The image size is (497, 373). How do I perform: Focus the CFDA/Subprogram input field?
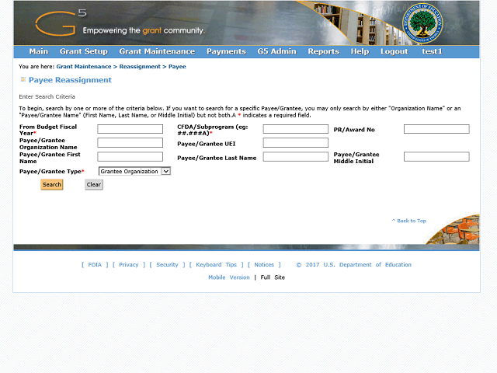(x=296, y=129)
